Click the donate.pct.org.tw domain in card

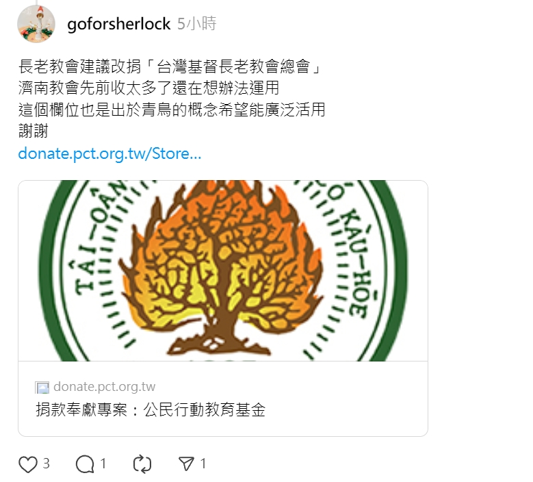click(105, 387)
